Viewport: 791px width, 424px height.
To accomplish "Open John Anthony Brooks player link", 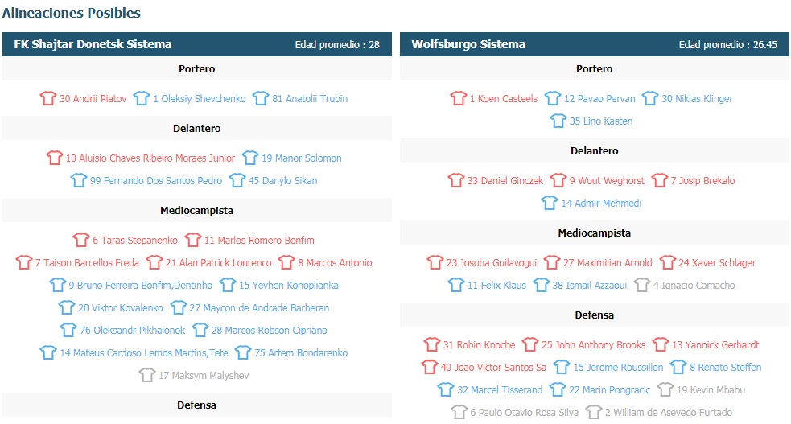I will pos(593,345).
